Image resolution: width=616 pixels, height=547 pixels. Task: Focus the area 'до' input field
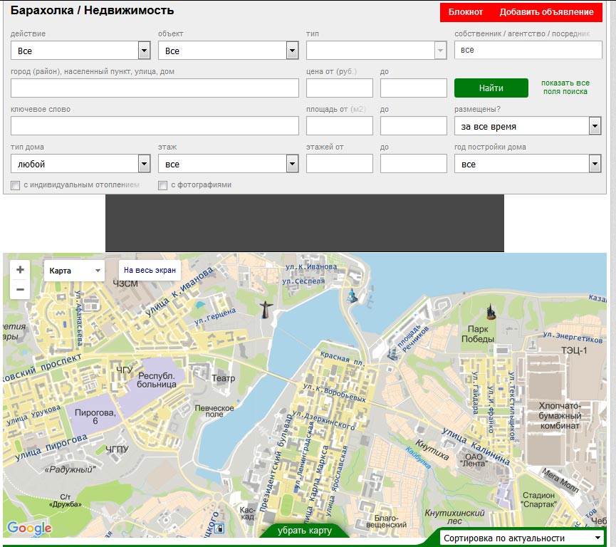click(413, 126)
